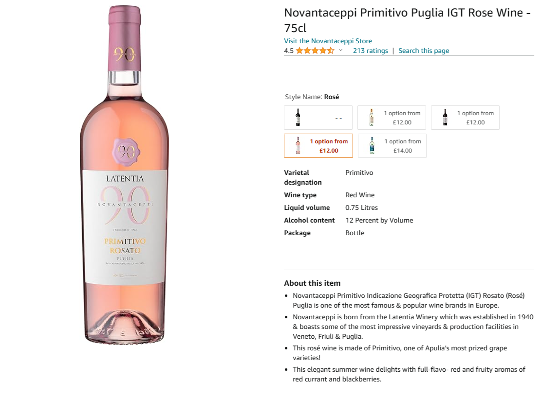Click the star rating icons

[x=315, y=51]
